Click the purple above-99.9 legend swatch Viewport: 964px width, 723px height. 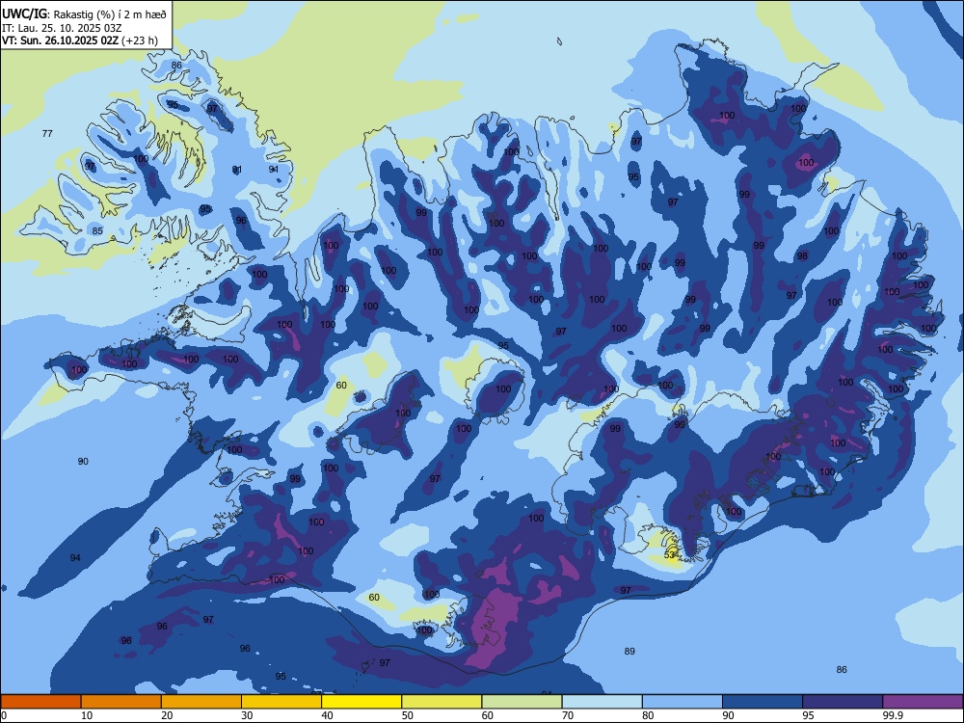coord(923,702)
